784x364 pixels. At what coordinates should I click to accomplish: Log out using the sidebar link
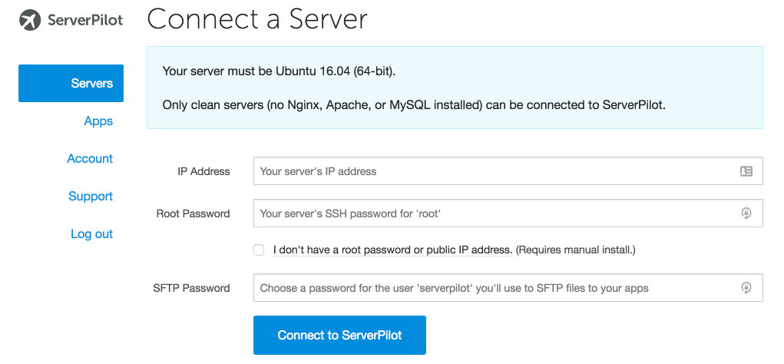pyautogui.click(x=91, y=233)
